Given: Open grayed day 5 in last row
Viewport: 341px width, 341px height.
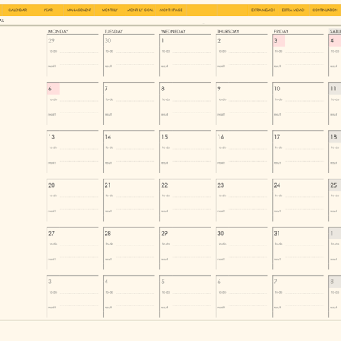Looking at the screenshot, I should coord(162,282).
